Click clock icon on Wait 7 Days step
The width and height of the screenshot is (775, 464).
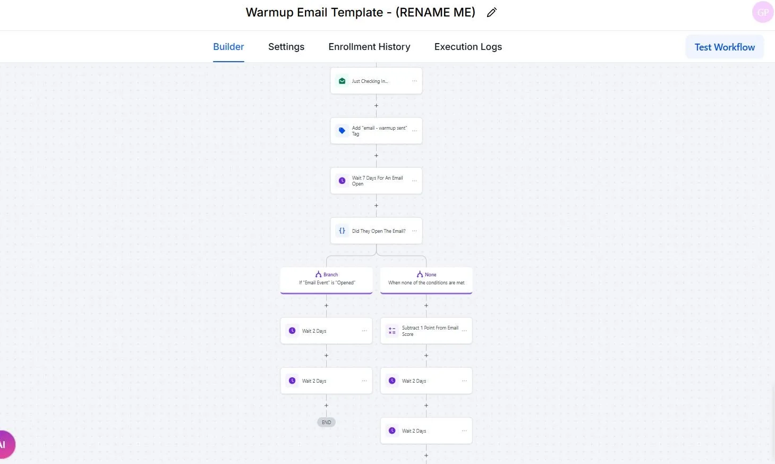(342, 181)
